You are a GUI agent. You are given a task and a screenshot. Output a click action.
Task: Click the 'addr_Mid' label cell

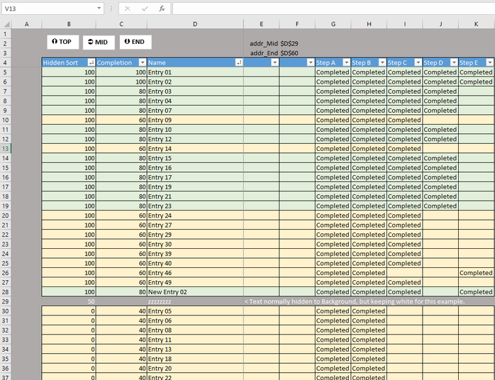coord(262,43)
